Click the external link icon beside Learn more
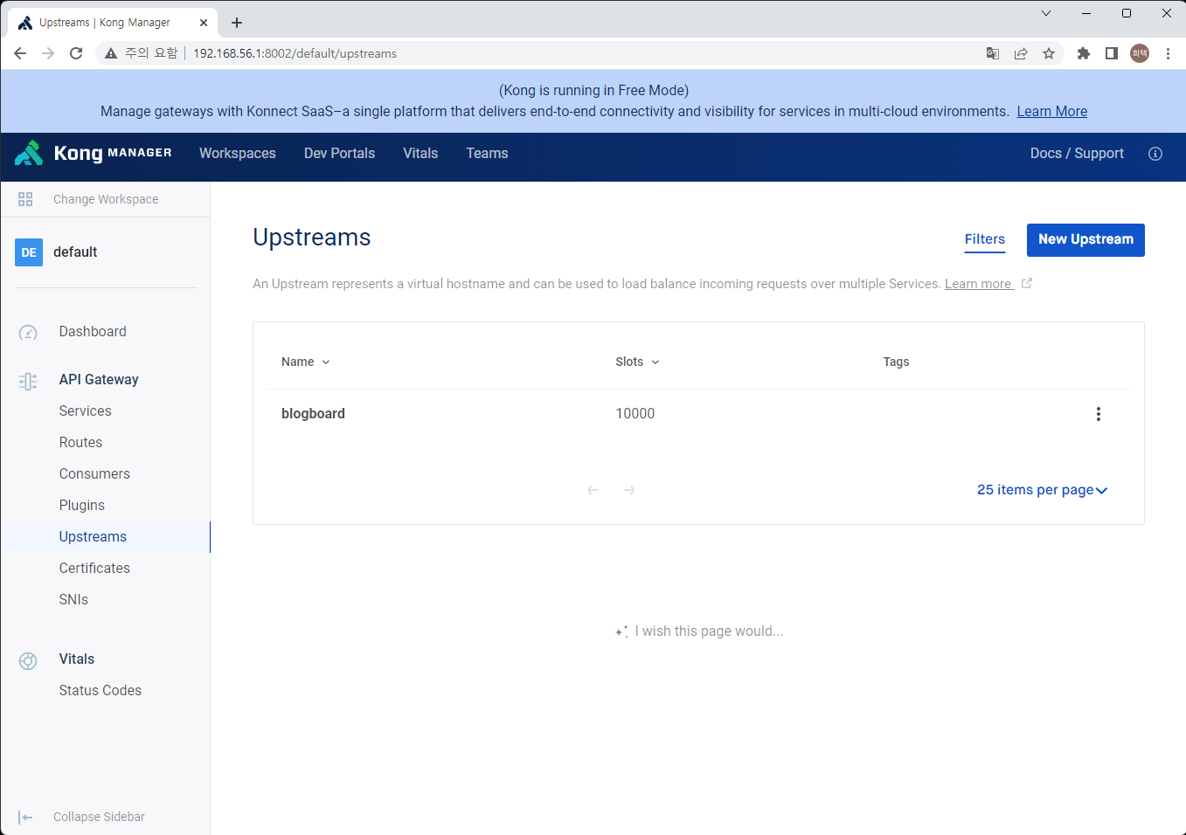Screen dimensions: 1186x835 point(1027,283)
